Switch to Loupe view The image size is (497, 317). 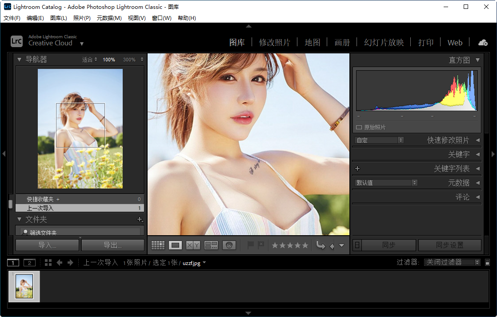[175, 245]
